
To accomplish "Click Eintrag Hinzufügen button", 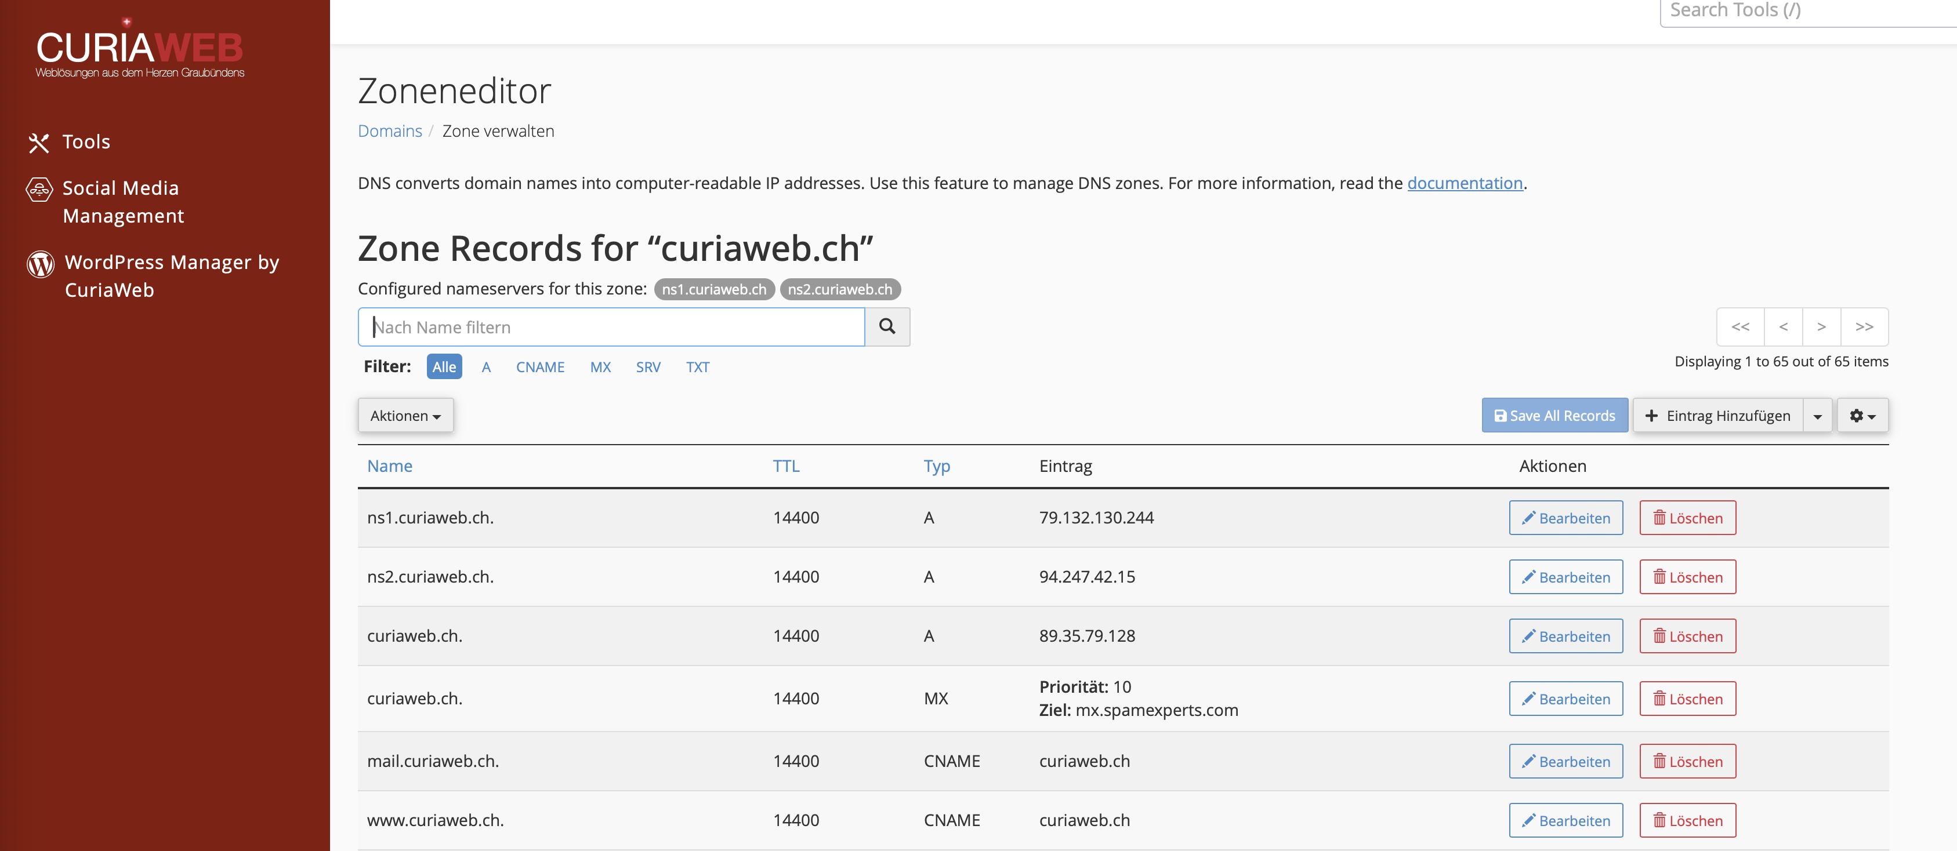I will 1717,415.
